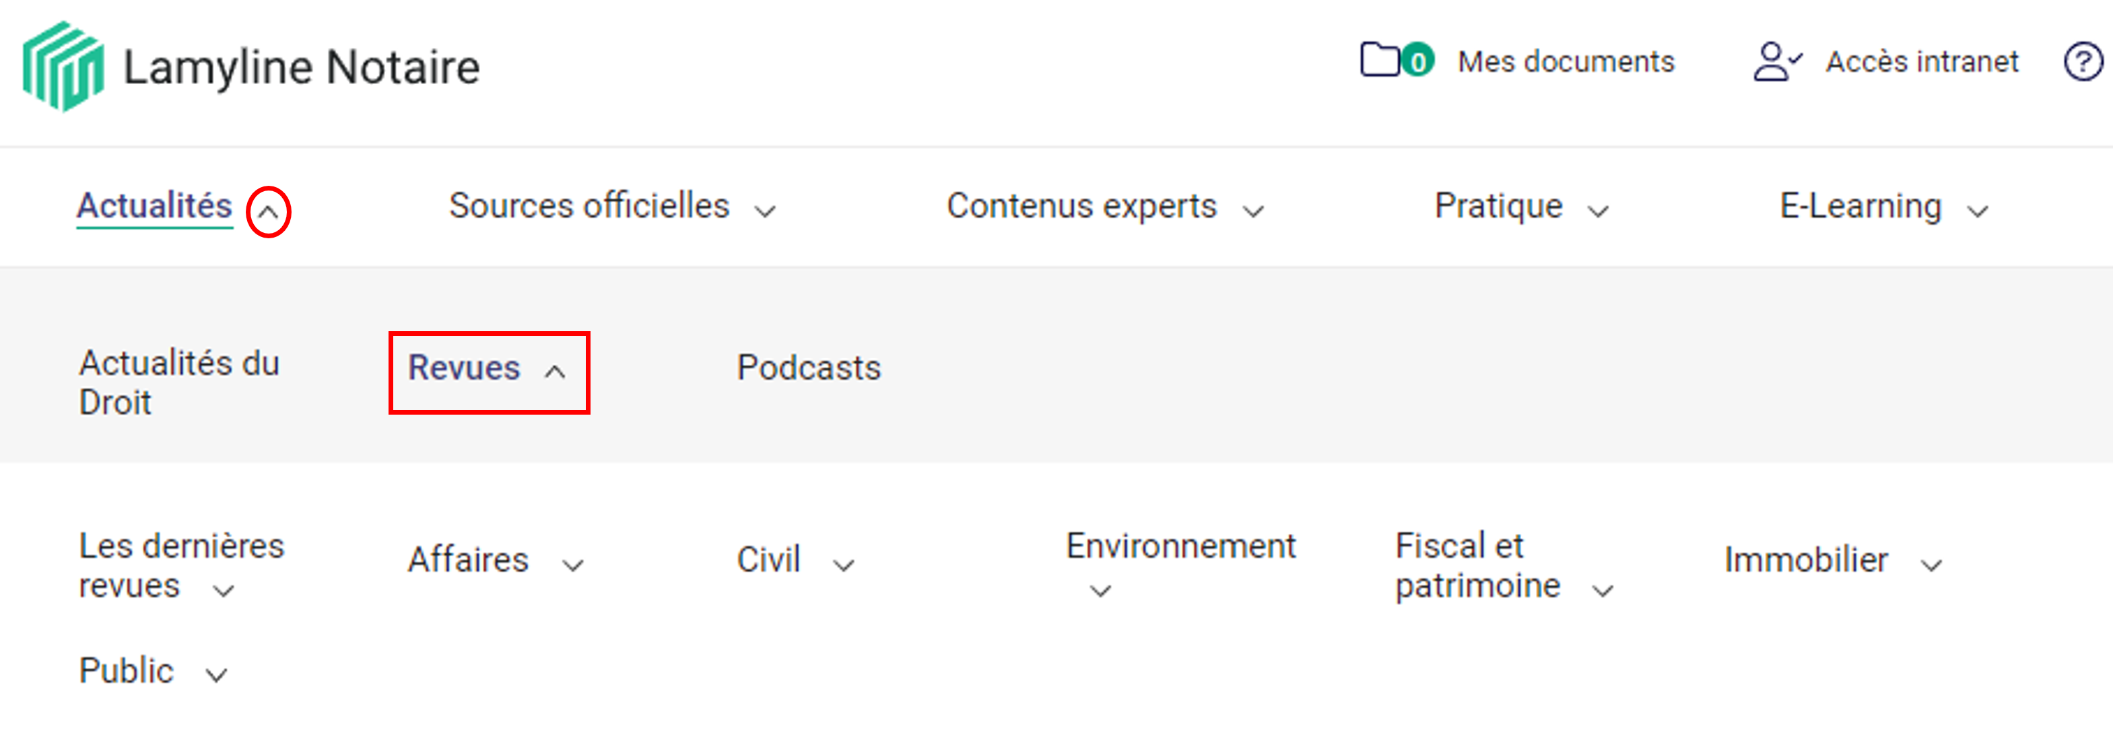Open the help question mark icon
This screenshot has width=2113, height=729.
(x=2082, y=63)
